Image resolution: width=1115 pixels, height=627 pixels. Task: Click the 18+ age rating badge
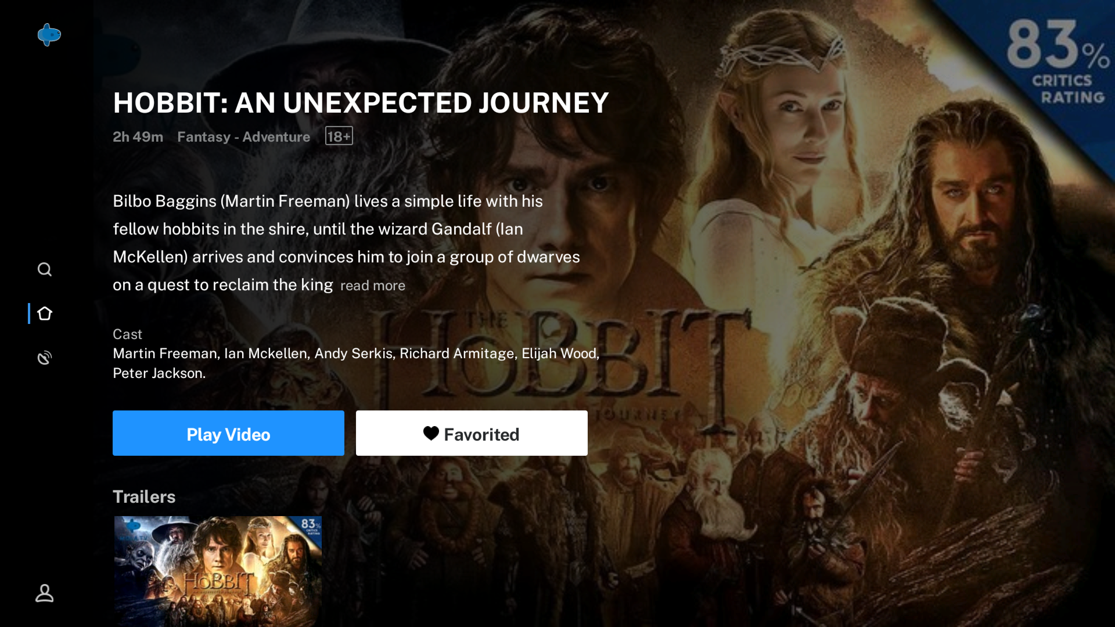(339, 136)
